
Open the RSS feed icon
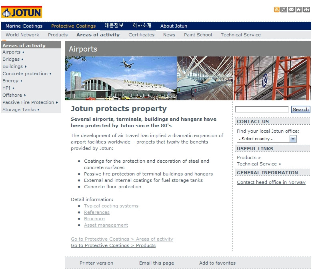pyautogui.click(x=276, y=10)
